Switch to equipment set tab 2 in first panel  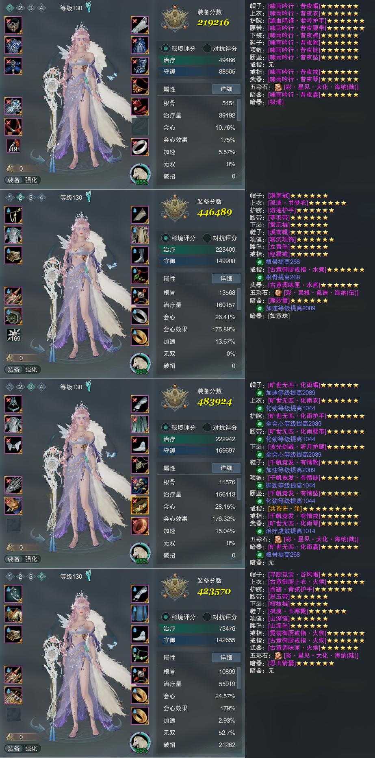point(20,8)
